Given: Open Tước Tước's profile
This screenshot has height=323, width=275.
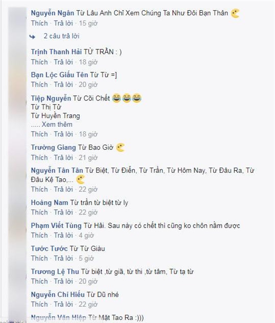Looking at the screenshot, I should click(x=49, y=249).
